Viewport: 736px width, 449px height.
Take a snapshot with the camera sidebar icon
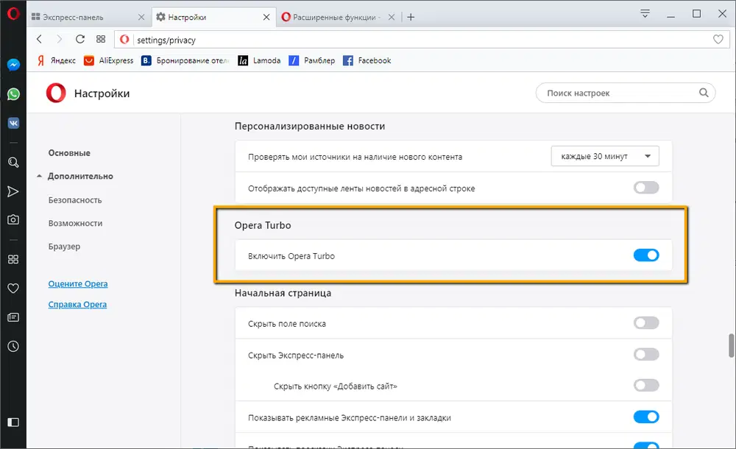13,218
